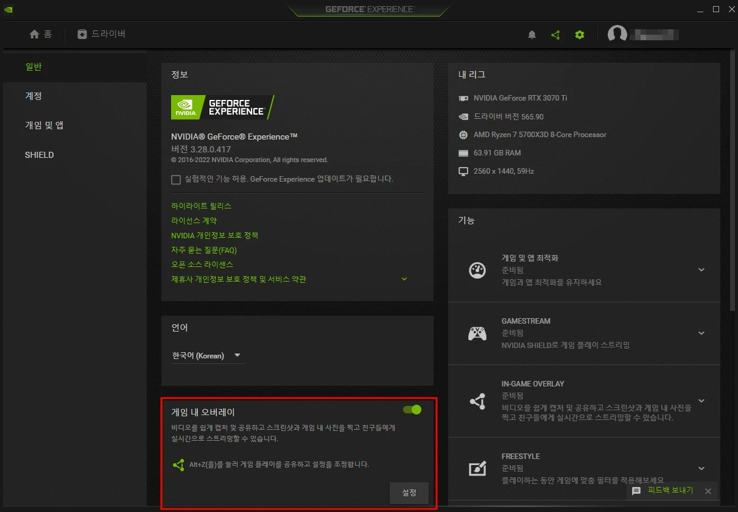This screenshot has height=512, width=738.
Task: Click the AMD Ryzen 7 5700X3D processor text
Action: [540, 135]
